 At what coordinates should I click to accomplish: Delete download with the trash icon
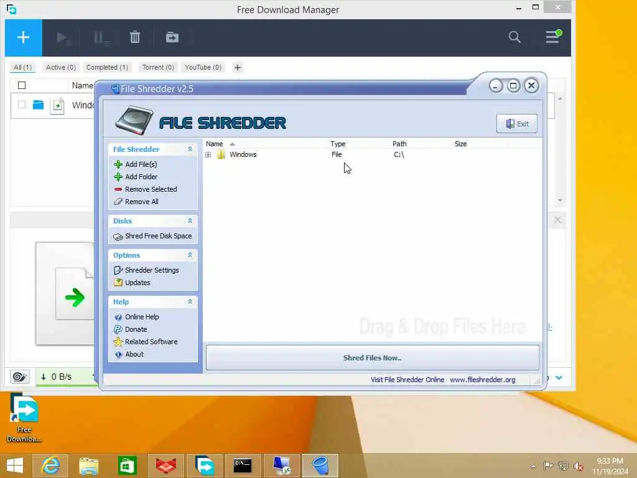(135, 37)
